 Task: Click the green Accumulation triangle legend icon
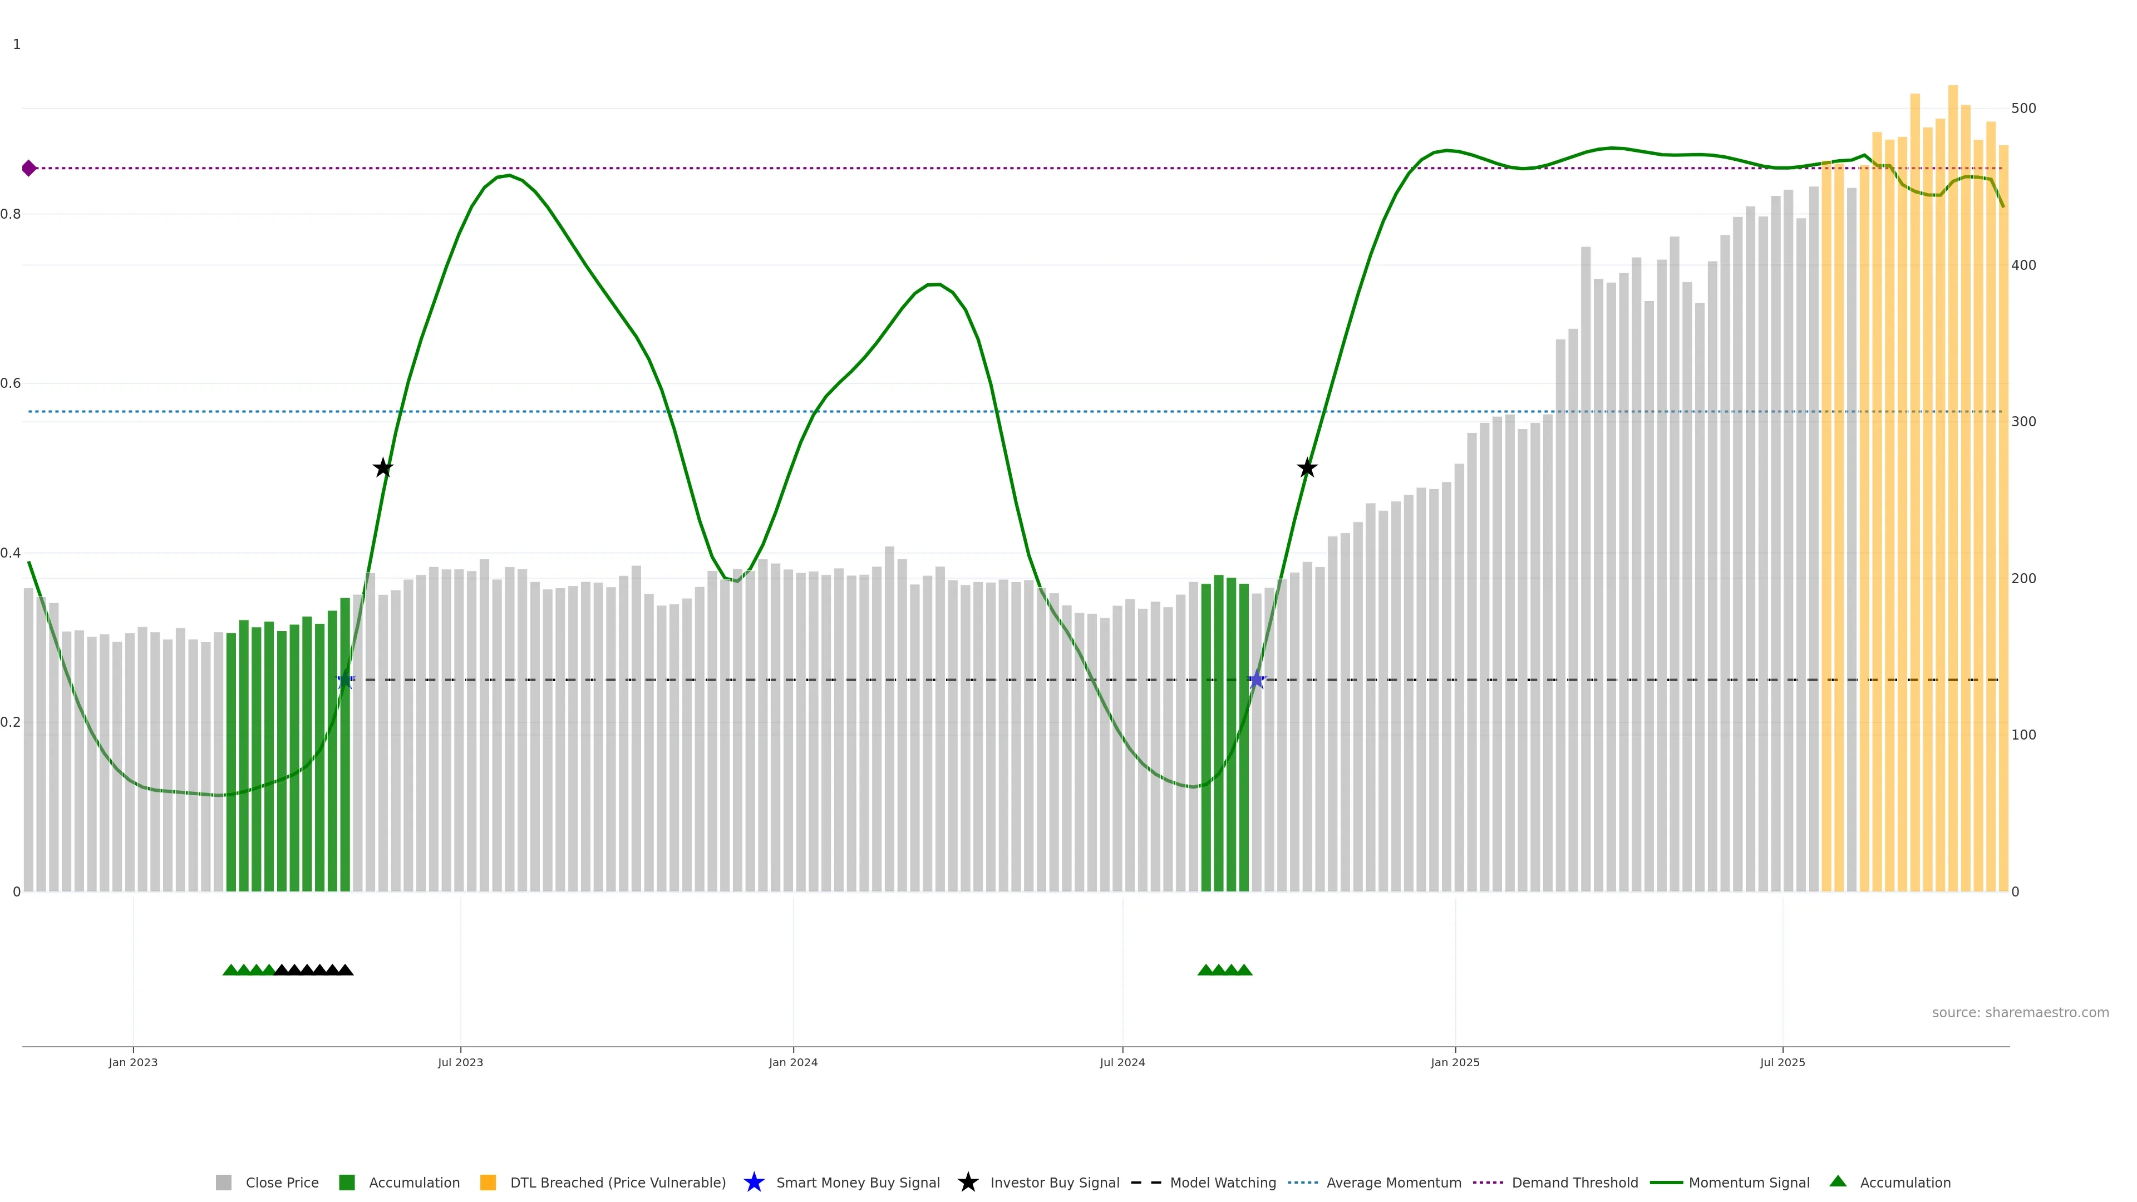point(1838,1181)
